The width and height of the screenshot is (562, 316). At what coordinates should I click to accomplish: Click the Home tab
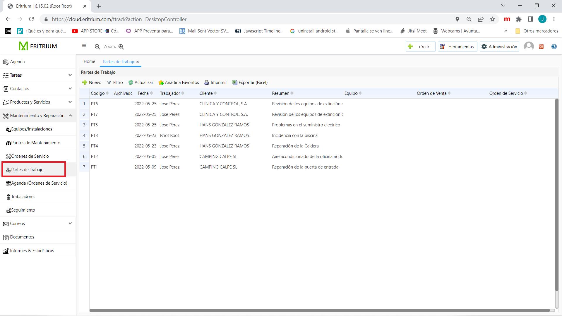(90, 61)
